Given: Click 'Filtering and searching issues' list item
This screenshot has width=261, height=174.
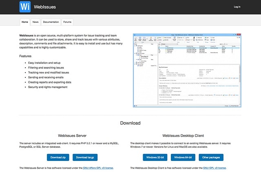Looking at the screenshot, I should pyautogui.click(x=46, y=68).
